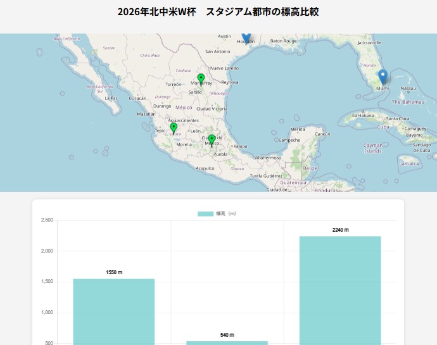Click the La Habana city label
The width and height of the screenshot is (437, 345).
pyautogui.click(x=363, y=115)
